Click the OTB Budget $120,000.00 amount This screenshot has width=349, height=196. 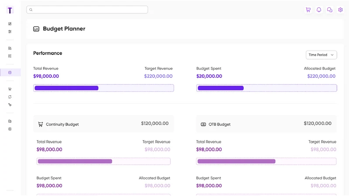coord(318,123)
